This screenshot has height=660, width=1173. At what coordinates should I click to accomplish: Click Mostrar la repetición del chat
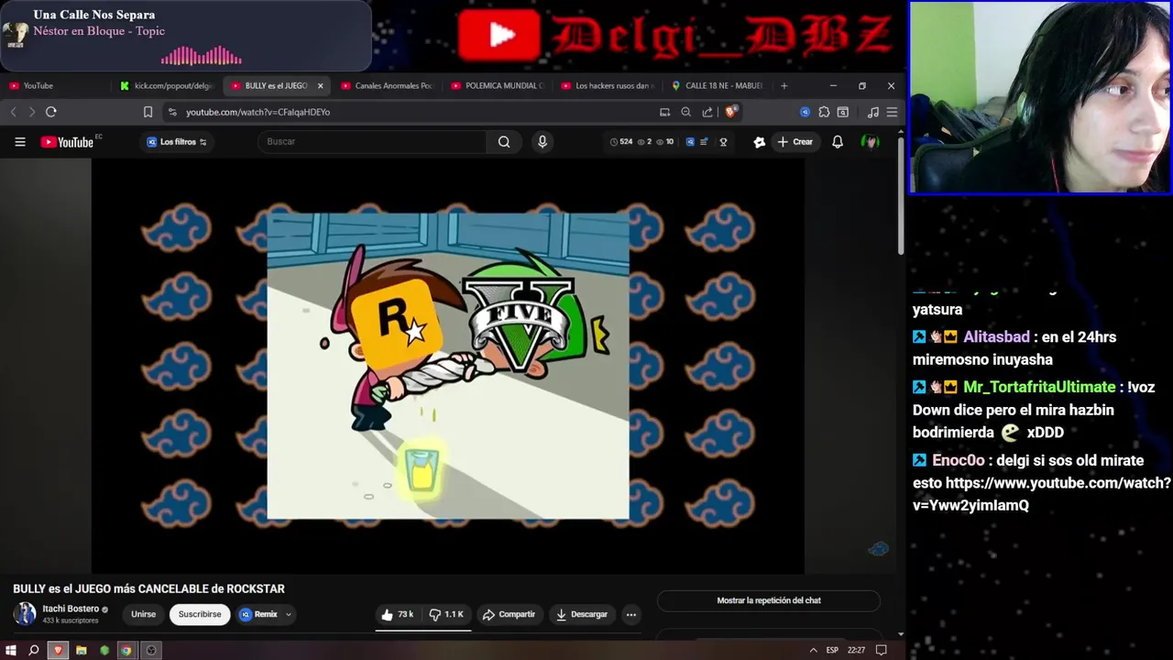point(769,600)
